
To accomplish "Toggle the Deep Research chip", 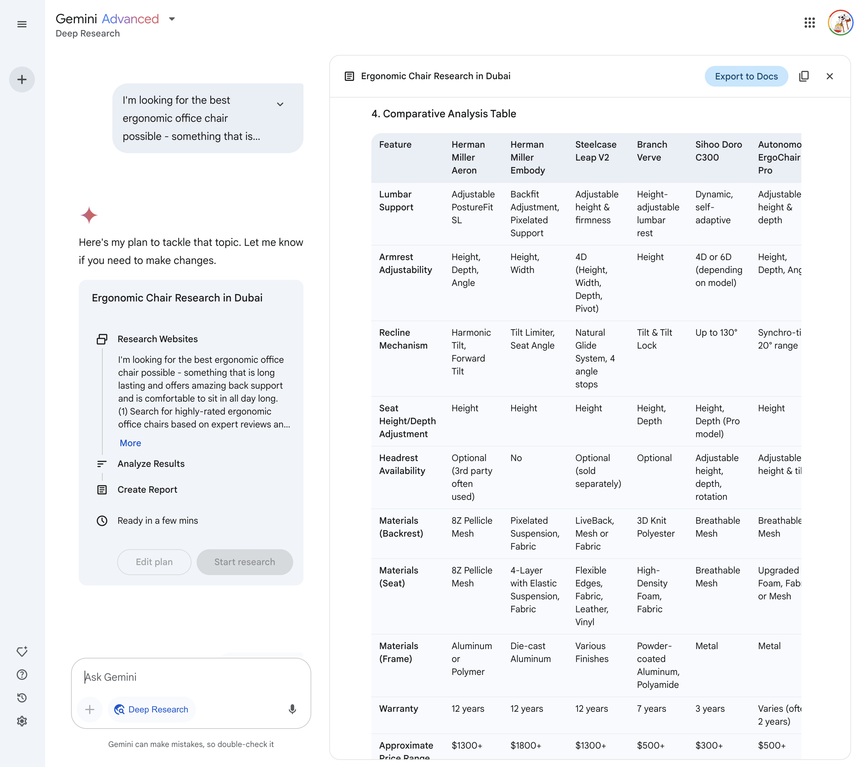I will click(152, 709).
